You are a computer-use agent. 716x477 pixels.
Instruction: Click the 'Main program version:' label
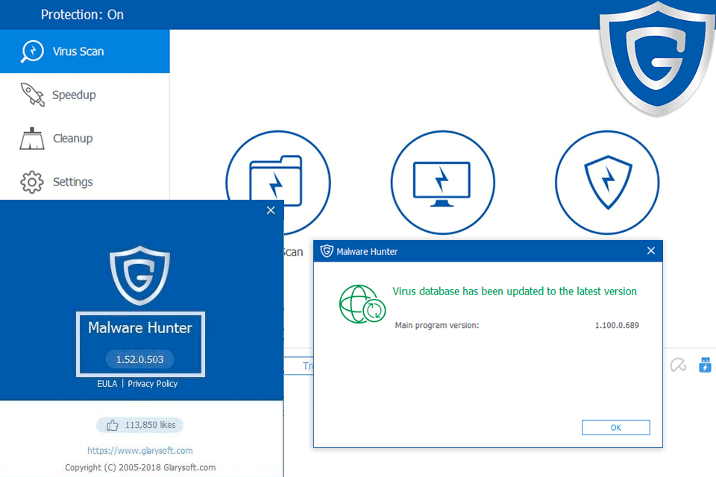pos(437,326)
